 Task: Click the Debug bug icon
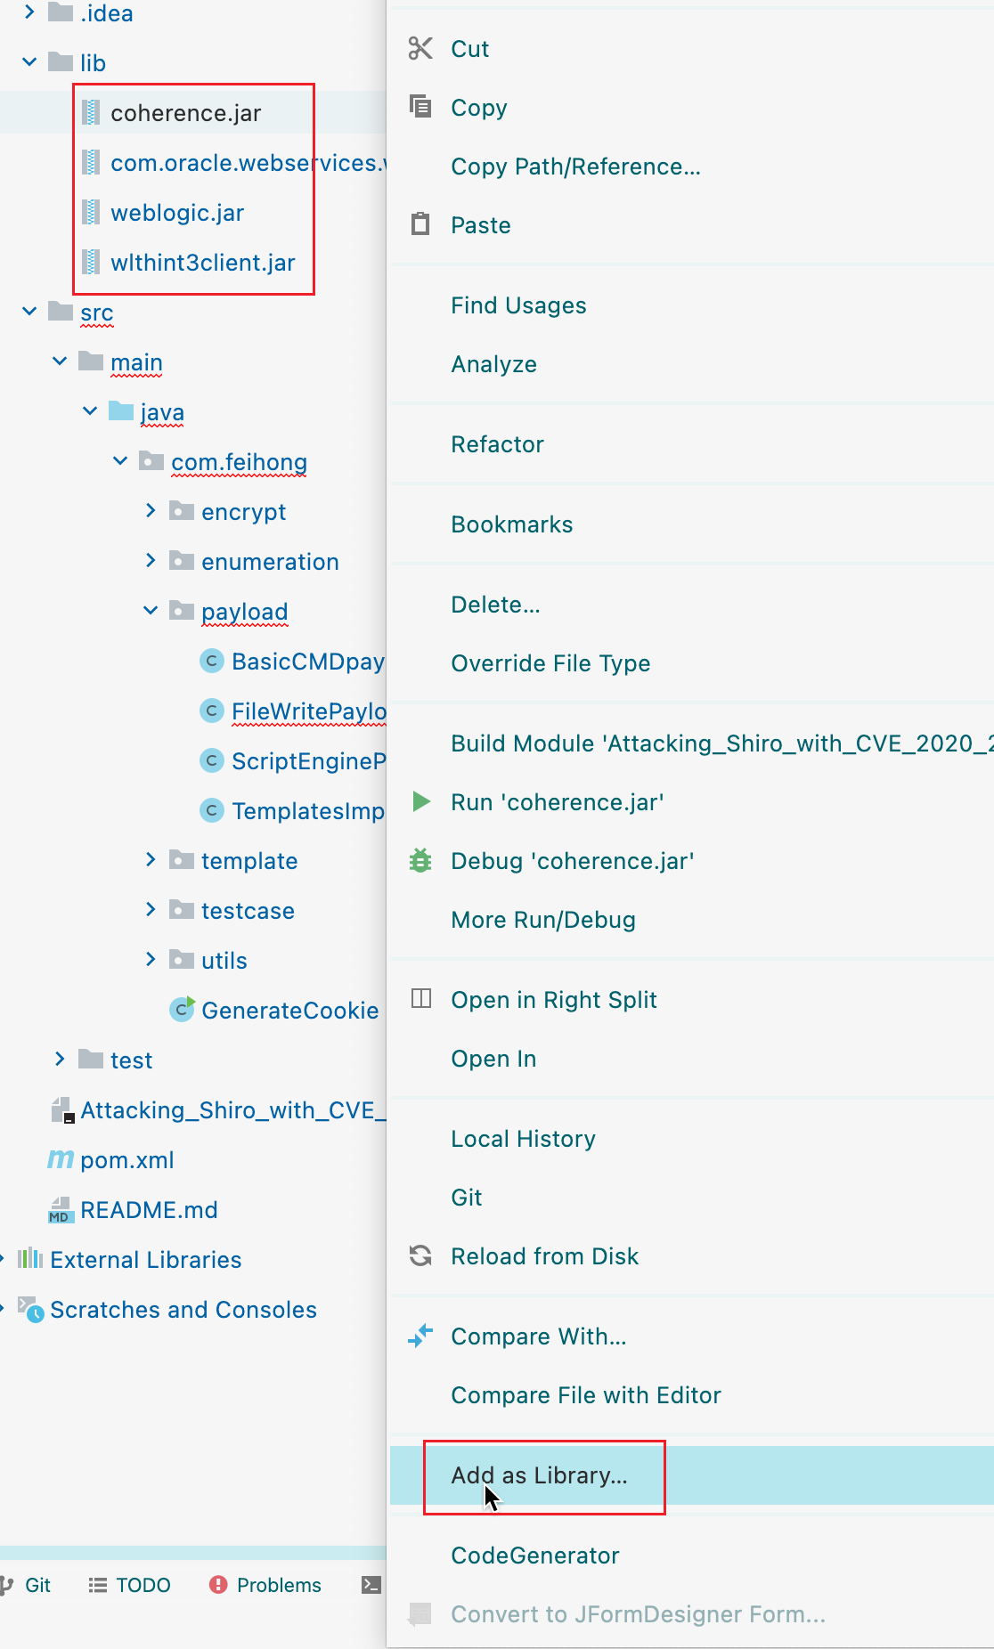(x=420, y=861)
